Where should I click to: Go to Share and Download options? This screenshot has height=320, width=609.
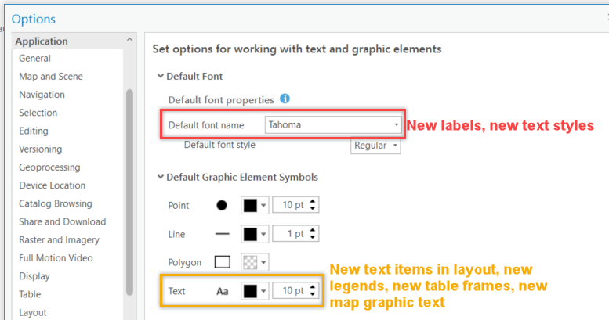(x=62, y=221)
